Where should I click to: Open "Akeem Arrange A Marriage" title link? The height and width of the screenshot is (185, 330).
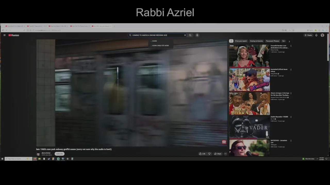tap(280, 94)
